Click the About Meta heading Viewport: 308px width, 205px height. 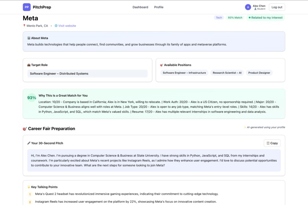click(x=39, y=38)
